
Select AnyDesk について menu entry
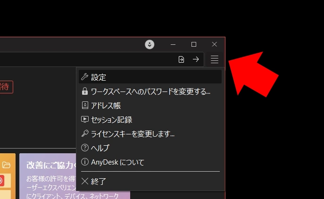pos(150,162)
